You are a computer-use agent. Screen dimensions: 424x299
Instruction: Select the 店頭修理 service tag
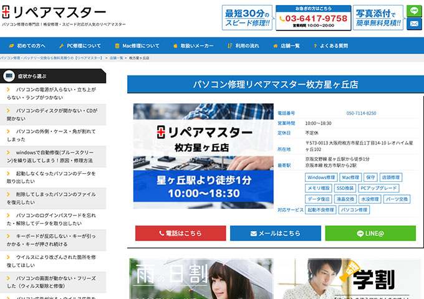pyautogui.click(x=391, y=178)
